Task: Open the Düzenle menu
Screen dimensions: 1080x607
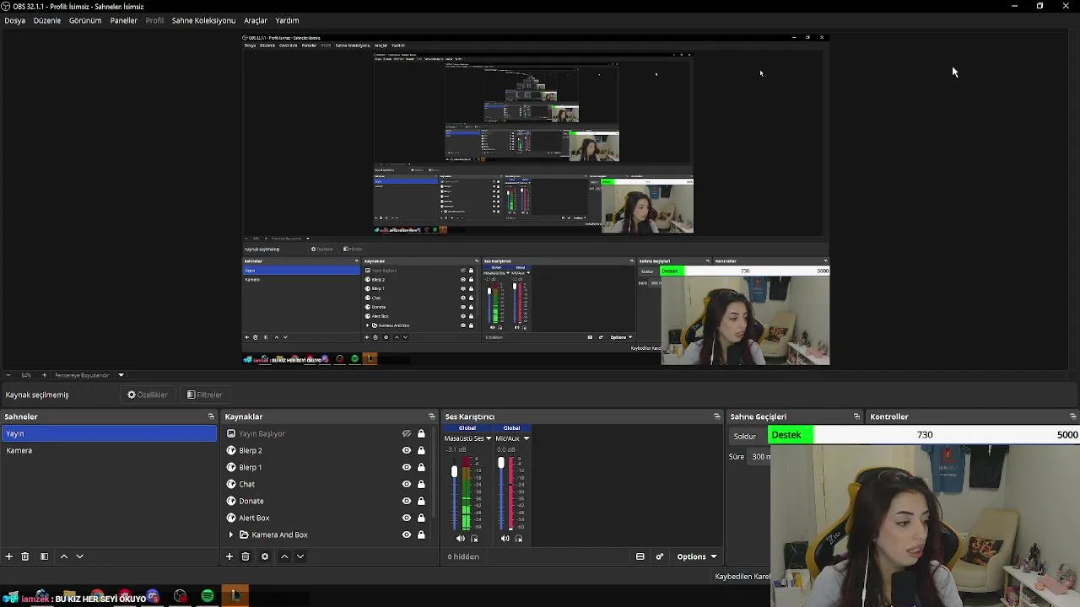Action: click(x=47, y=20)
